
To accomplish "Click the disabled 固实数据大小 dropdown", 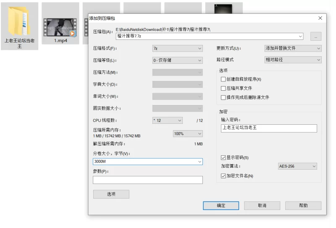I will pyautogui.click(x=177, y=108).
